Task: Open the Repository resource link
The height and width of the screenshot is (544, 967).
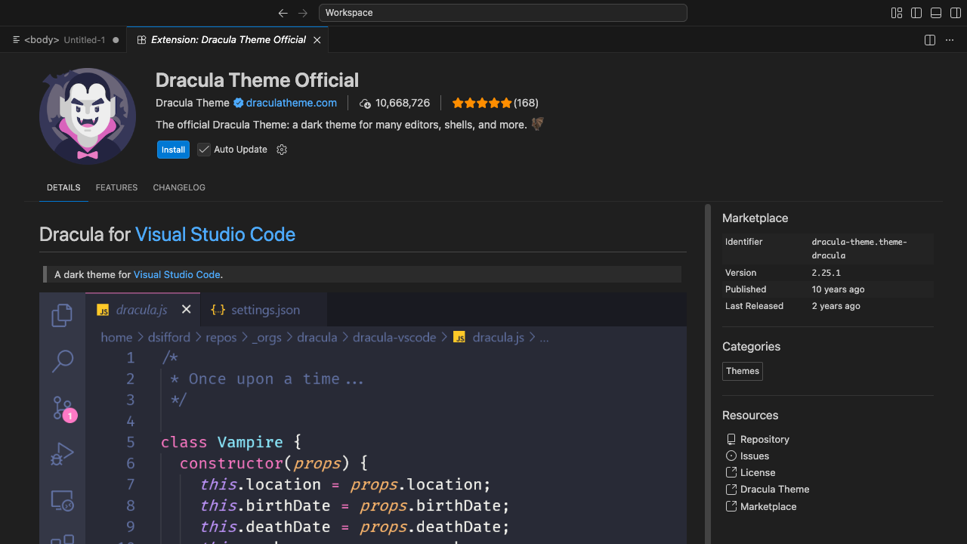Action: [x=765, y=439]
